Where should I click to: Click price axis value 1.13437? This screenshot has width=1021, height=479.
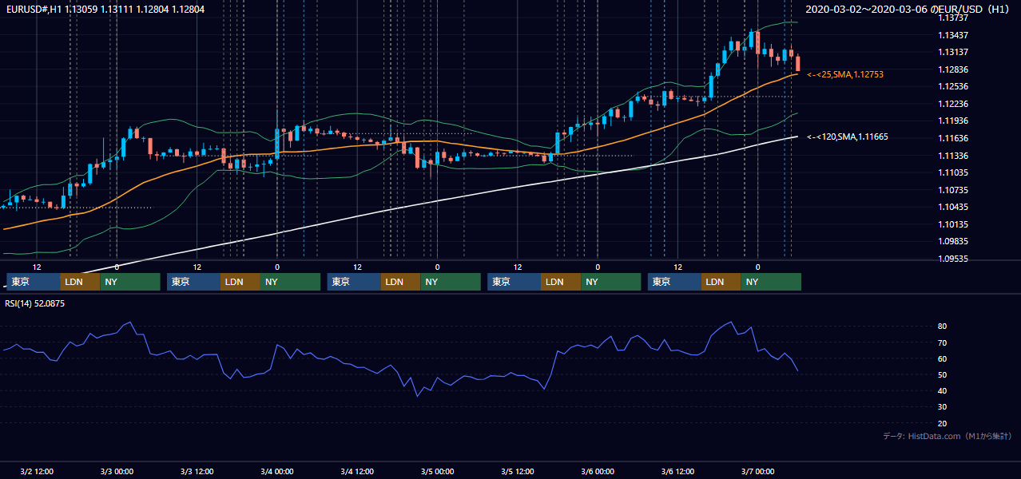953,35
